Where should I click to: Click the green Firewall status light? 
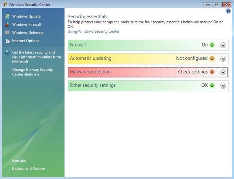(212, 45)
